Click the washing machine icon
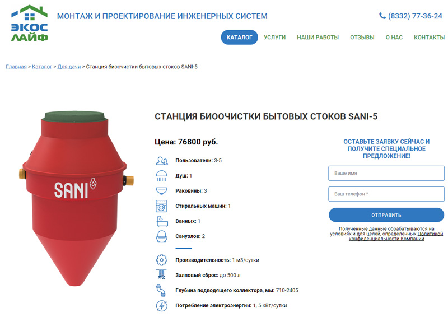Screen dimensions: 448x336 pyautogui.click(x=161, y=206)
